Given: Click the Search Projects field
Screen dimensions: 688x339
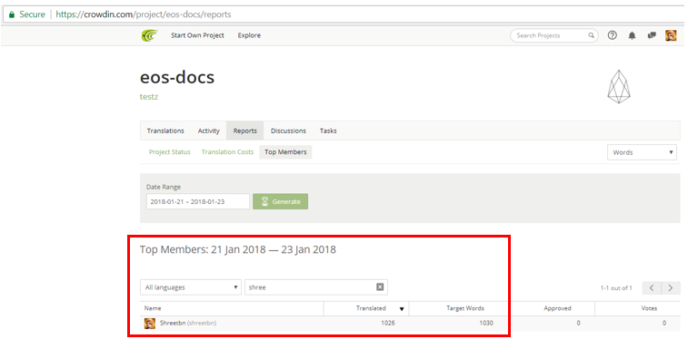Looking at the screenshot, I should [554, 35].
